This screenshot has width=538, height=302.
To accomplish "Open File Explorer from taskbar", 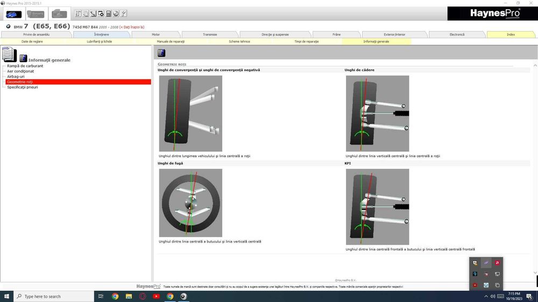I will click(x=129, y=296).
